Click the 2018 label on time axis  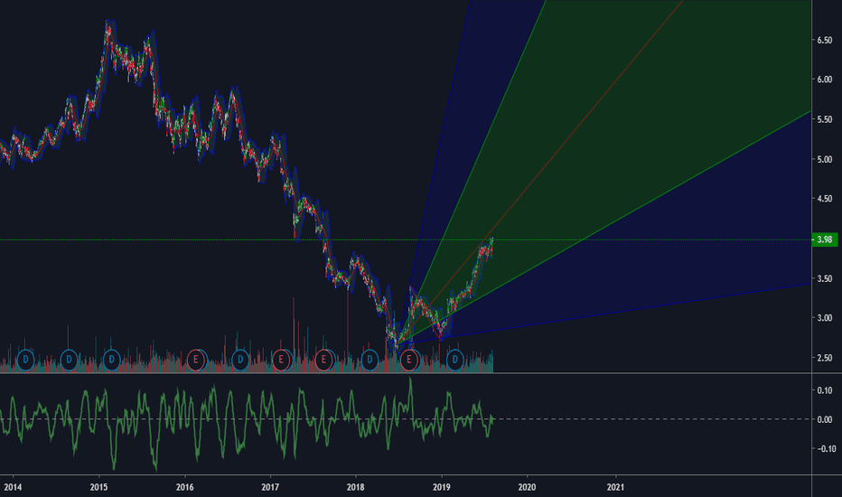click(x=355, y=487)
